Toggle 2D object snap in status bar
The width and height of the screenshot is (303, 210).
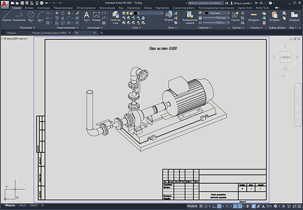pyautogui.click(x=240, y=206)
